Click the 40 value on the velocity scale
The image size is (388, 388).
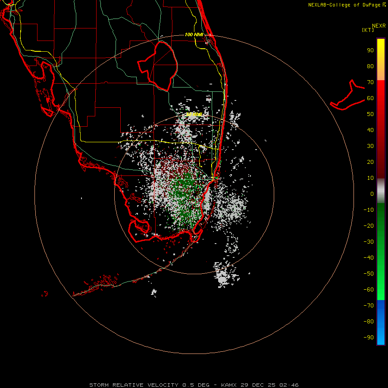point(370,130)
